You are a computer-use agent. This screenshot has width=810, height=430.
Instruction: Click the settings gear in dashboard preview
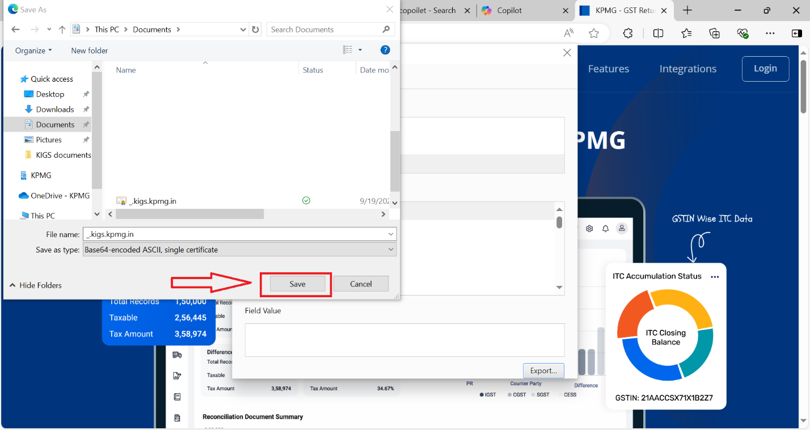(x=589, y=229)
